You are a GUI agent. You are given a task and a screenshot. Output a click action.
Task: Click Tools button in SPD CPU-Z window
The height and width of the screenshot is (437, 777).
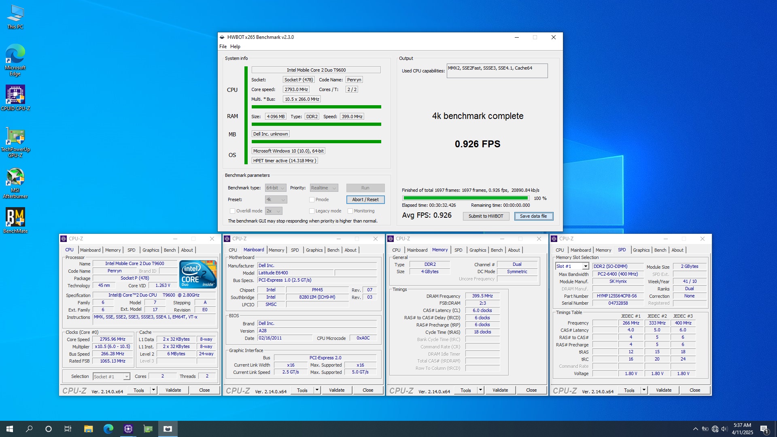629,390
